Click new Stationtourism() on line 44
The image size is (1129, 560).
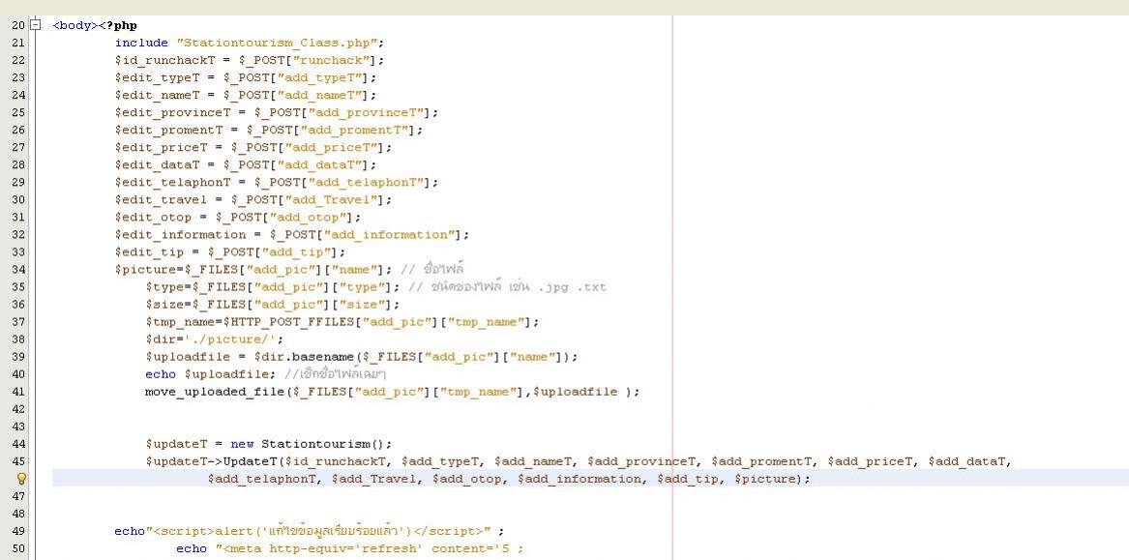pyautogui.click(x=312, y=444)
